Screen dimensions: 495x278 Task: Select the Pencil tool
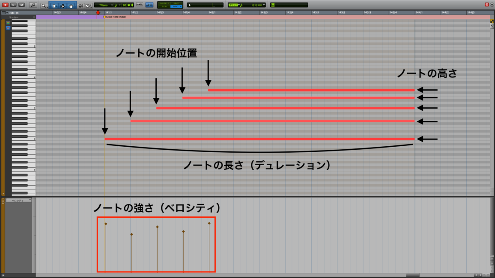click(x=88, y=6)
